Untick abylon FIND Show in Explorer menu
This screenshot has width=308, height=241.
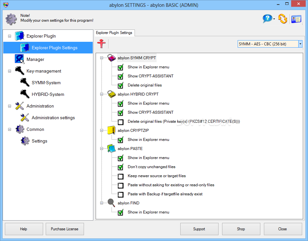click(120, 212)
